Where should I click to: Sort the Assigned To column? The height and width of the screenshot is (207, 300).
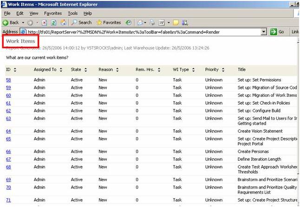point(61,70)
